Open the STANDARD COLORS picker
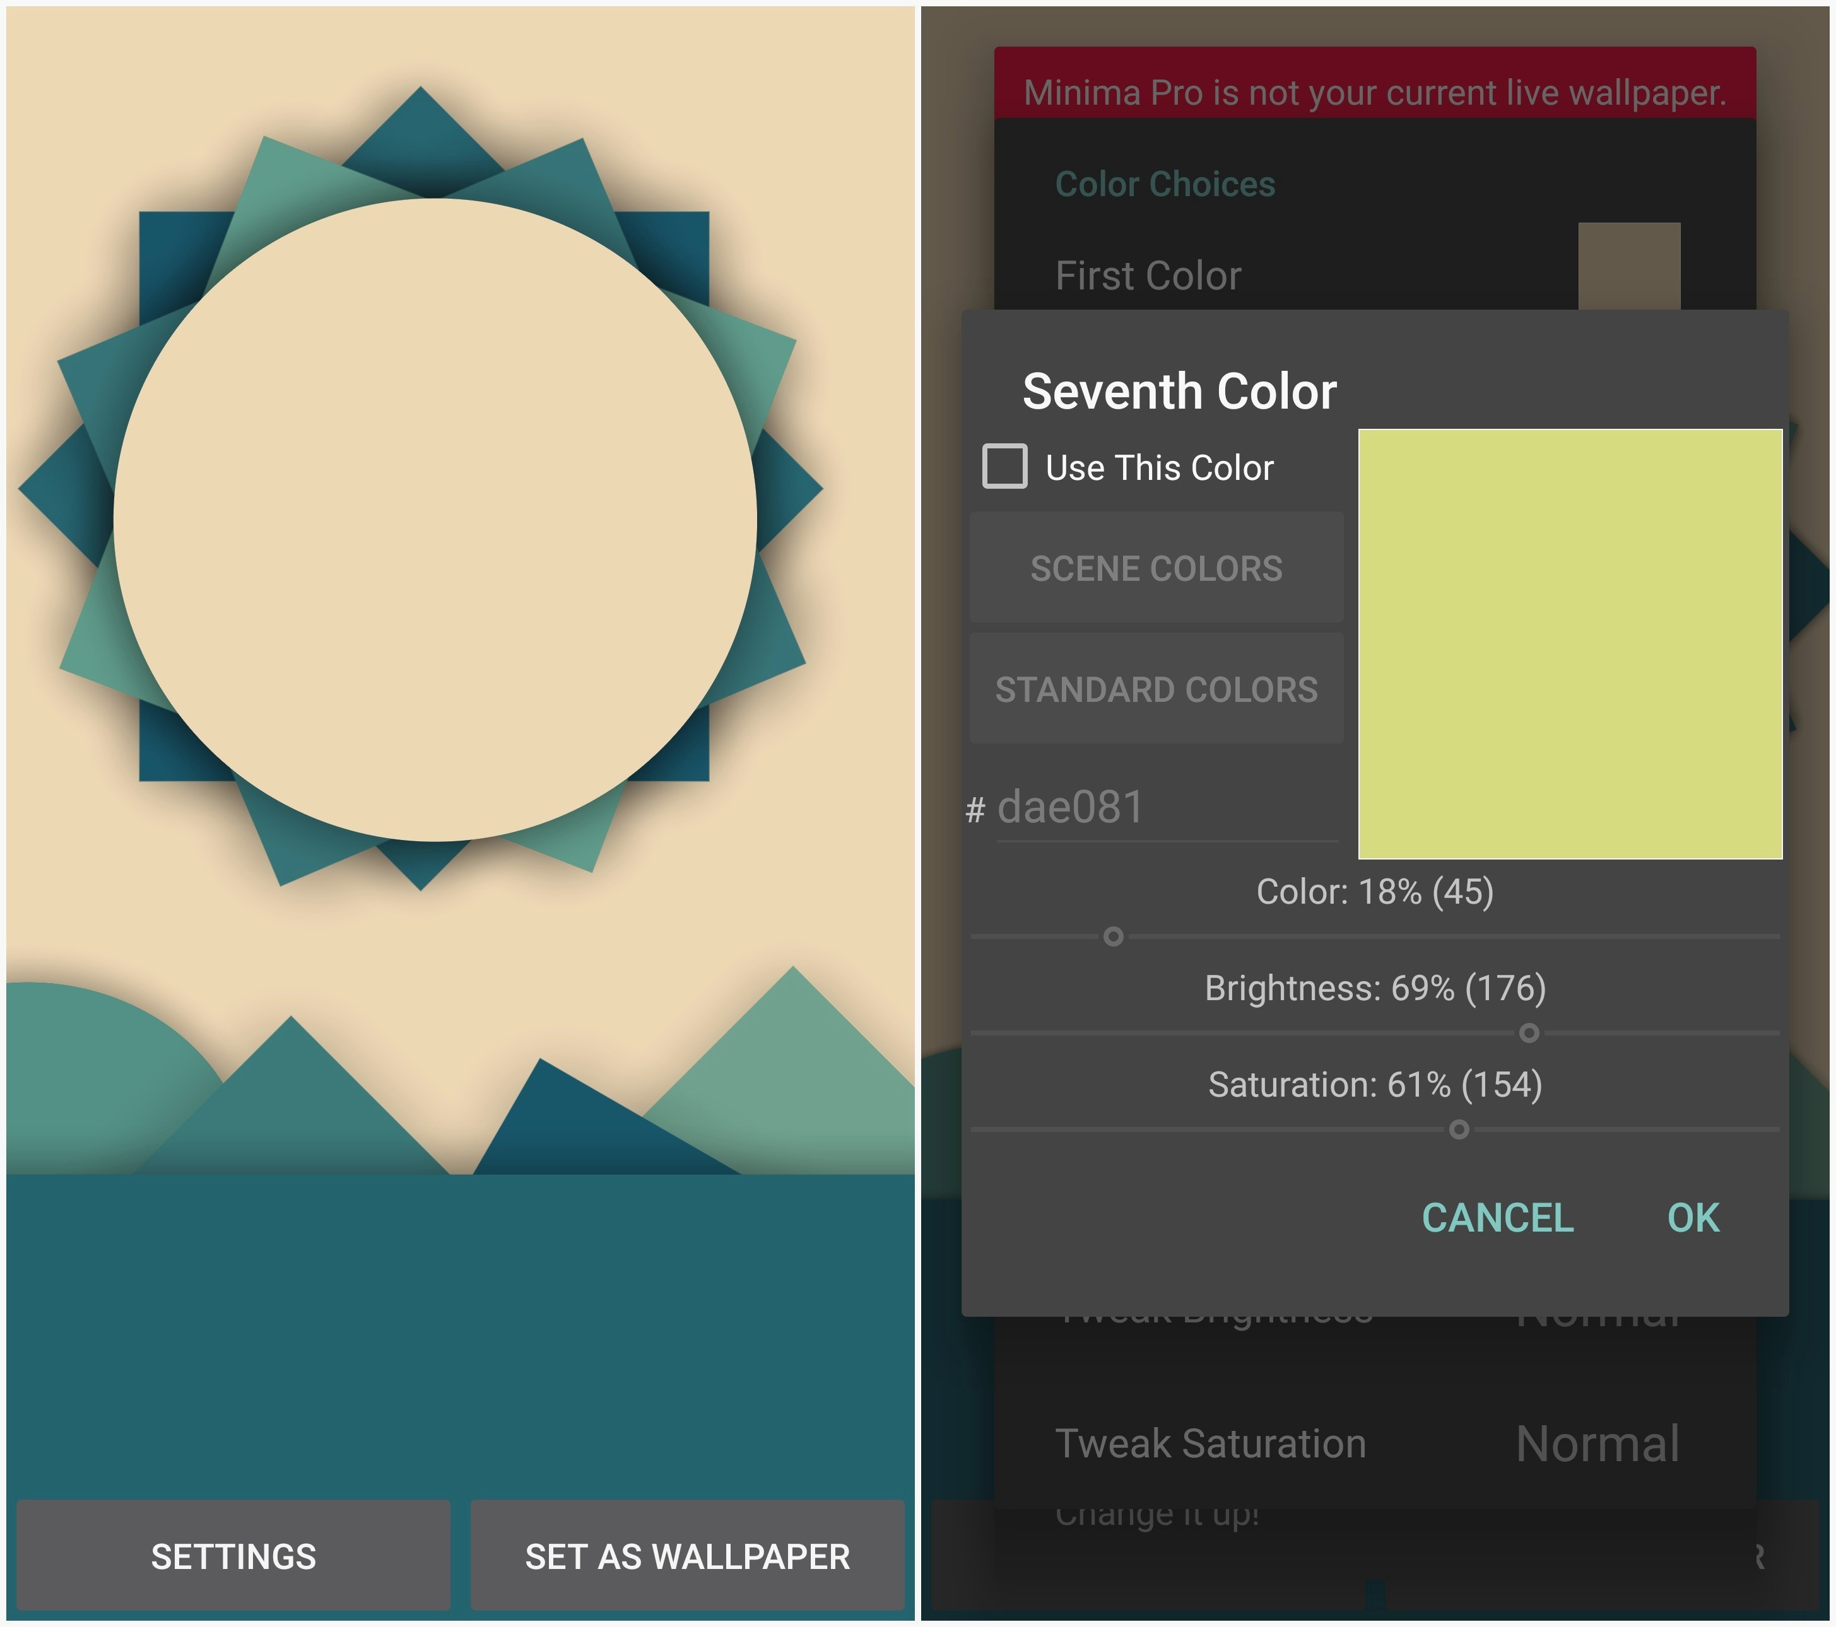Image resolution: width=1836 pixels, height=1627 pixels. (x=1156, y=689)
